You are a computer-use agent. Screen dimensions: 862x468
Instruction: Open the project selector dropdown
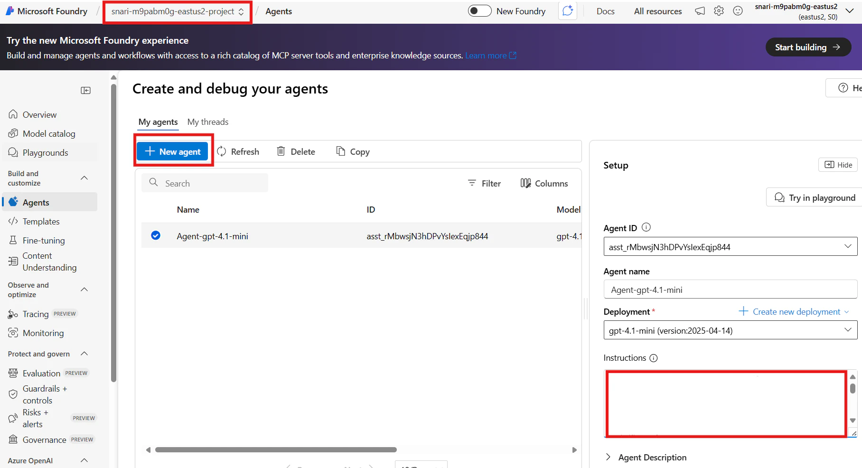pos(178,11)
